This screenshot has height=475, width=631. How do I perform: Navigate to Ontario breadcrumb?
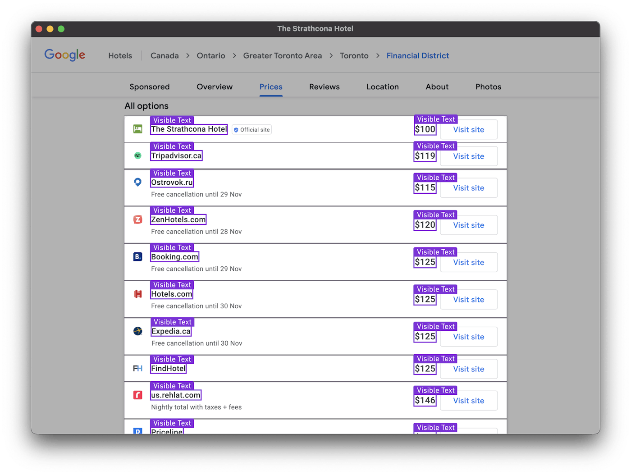211,55
